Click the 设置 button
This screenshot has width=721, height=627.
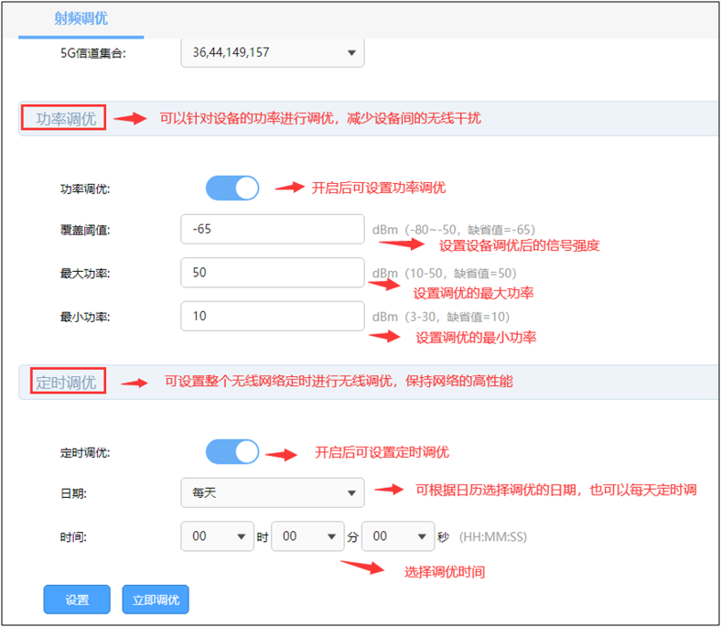tap(77, 600)
